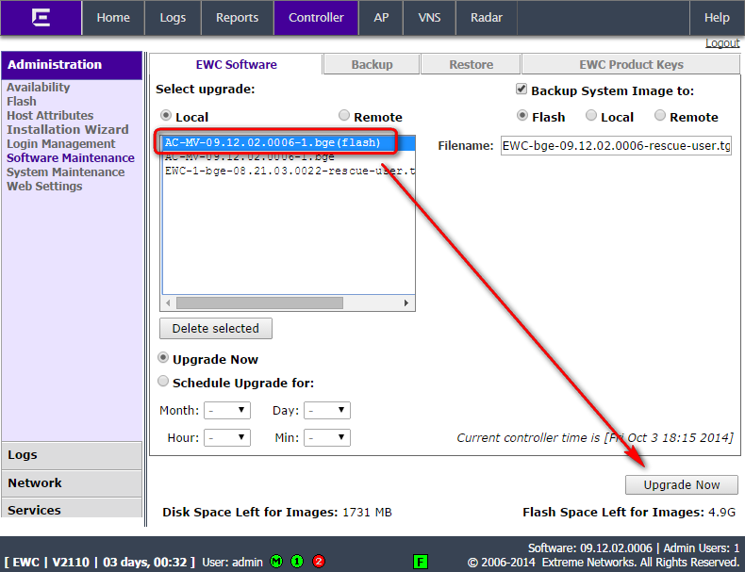Open the Day dropdown
This screenshot has width=745, height=572.
[x=327, y=410]
